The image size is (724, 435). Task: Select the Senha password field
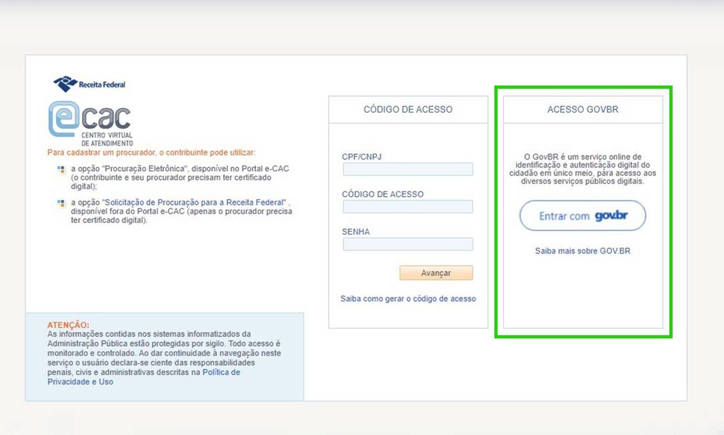coord(407,244)
